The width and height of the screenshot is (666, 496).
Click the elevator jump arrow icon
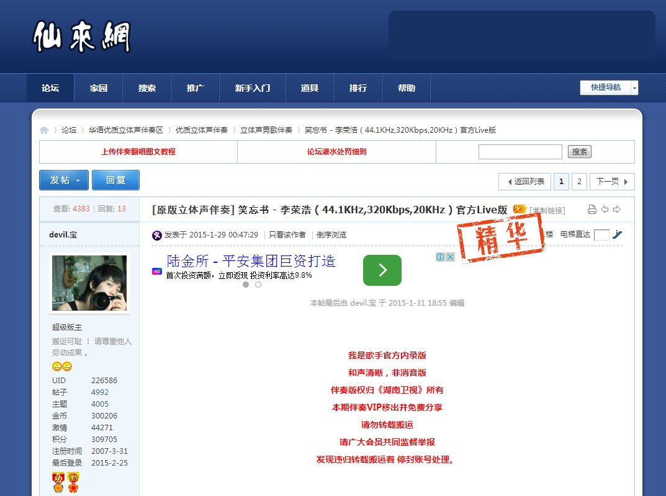pyautogui.click(x=617, y=234)
